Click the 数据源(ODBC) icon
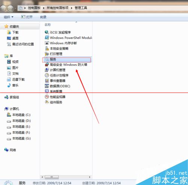This screenshot has height=185, width=188. (x=47, y=86)
